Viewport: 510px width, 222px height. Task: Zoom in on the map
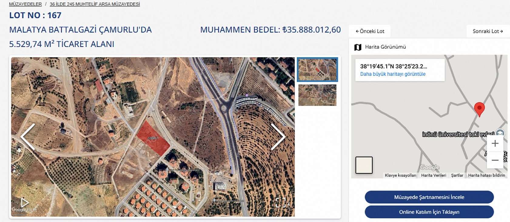(x=495, y=143)
